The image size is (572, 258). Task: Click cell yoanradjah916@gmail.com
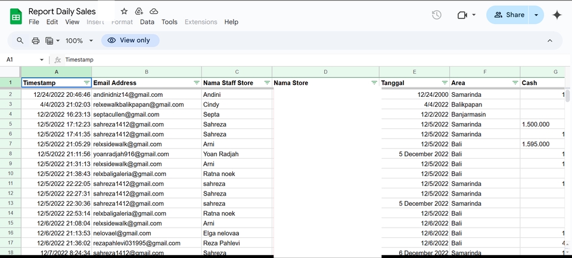[147, 154]
